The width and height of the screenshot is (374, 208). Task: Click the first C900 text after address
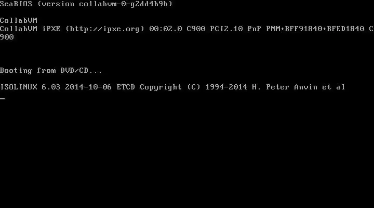tap(196, 29)
